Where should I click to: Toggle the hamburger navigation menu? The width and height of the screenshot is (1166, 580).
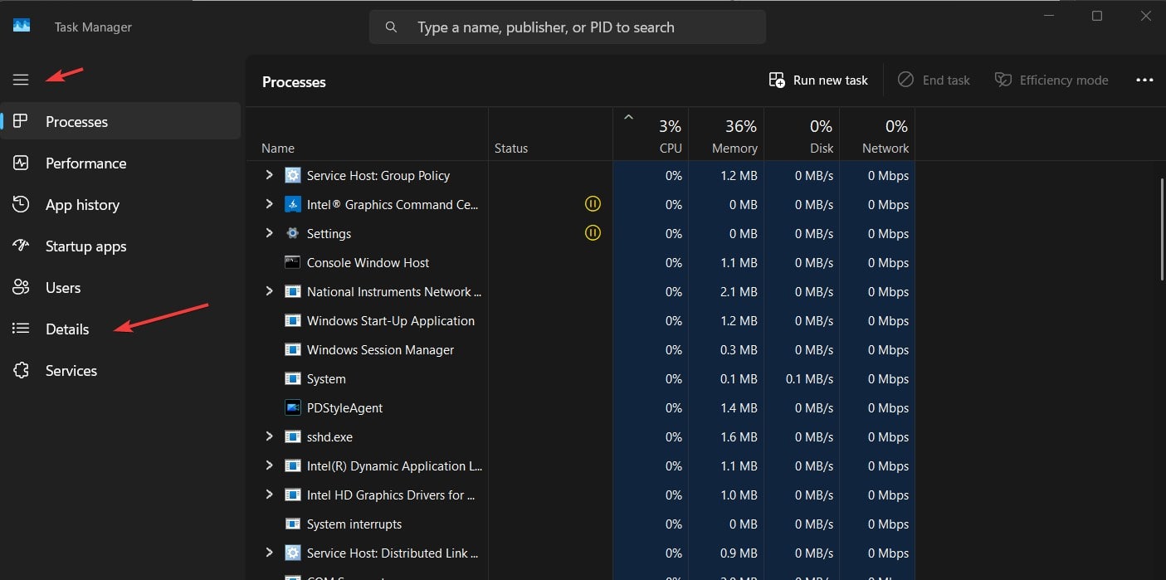coord(21,80)
